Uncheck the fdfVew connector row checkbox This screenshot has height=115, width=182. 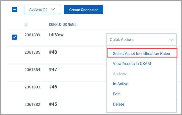point(15,37)
